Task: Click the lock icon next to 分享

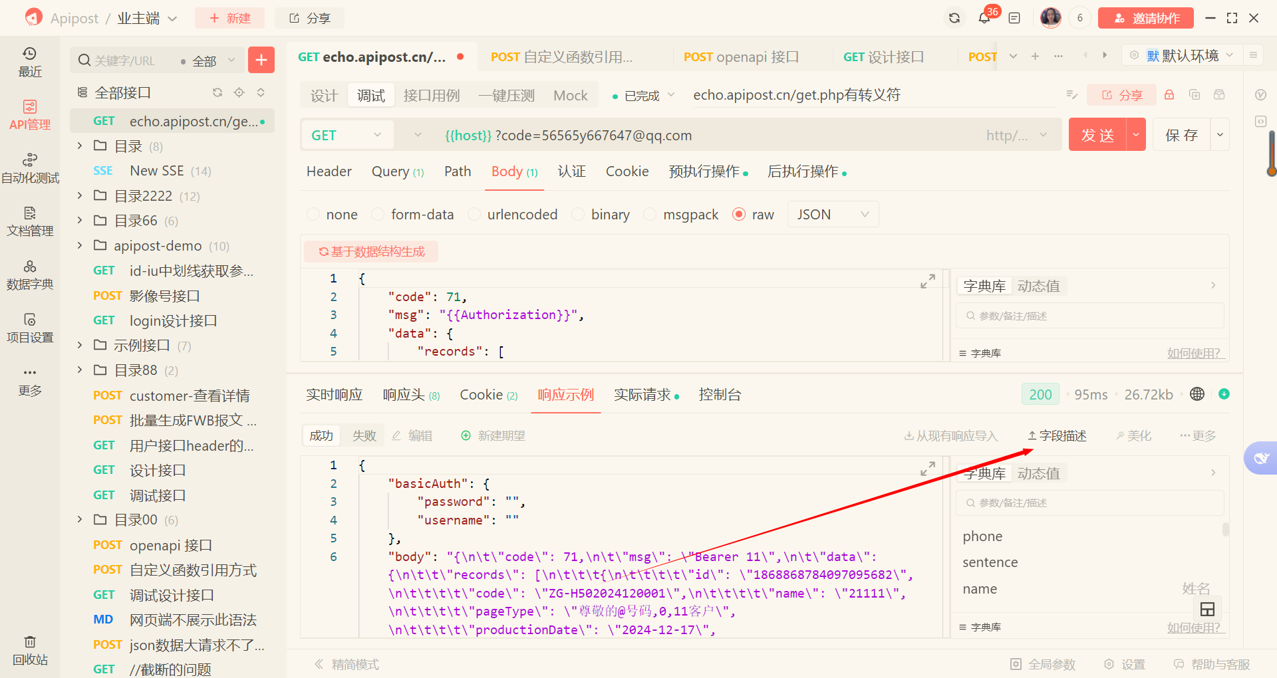Action: tap(1169, 95)
